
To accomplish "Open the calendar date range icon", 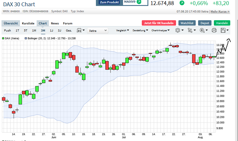I will [79, 30].
